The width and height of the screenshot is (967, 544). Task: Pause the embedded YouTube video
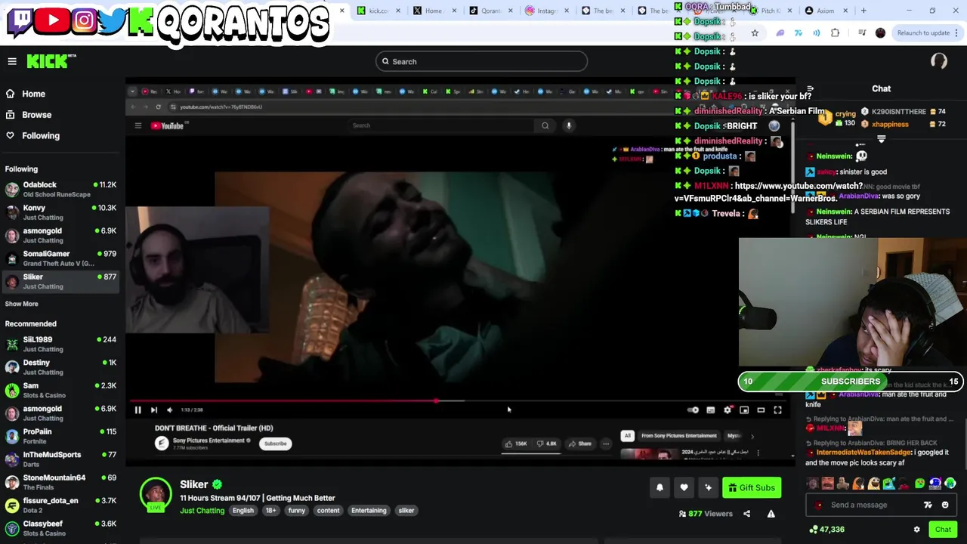pos(137,410)
